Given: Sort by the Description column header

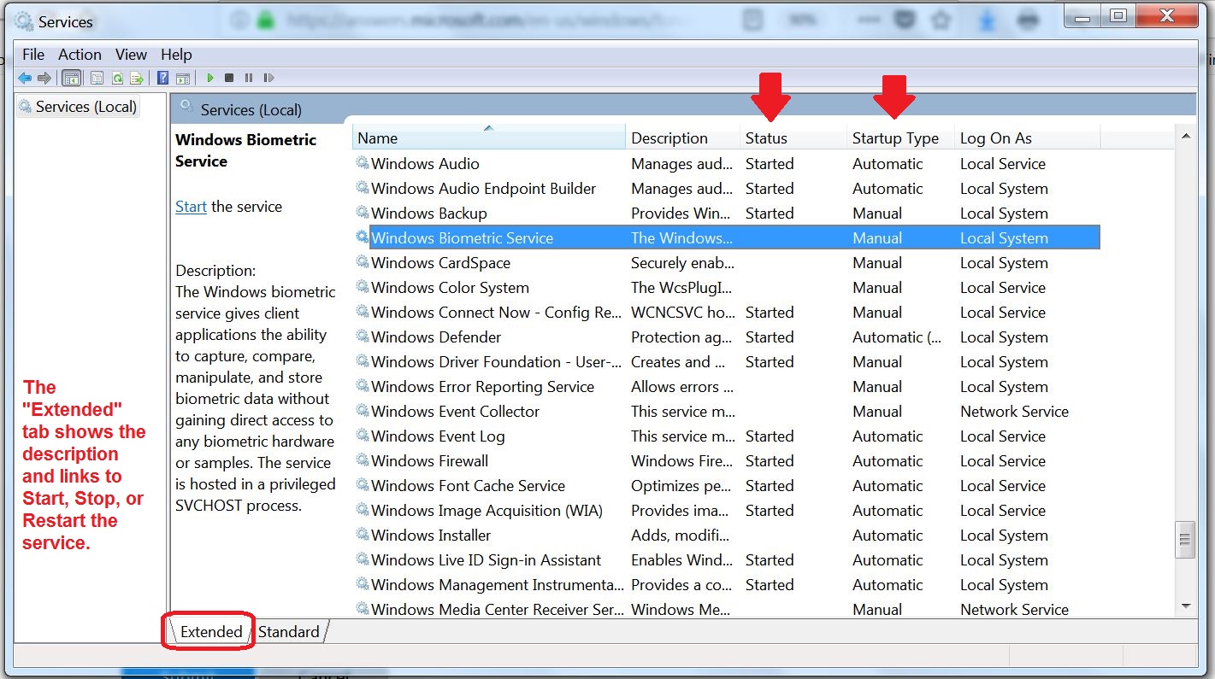Looking at the screenshot, I should point(682,138).
